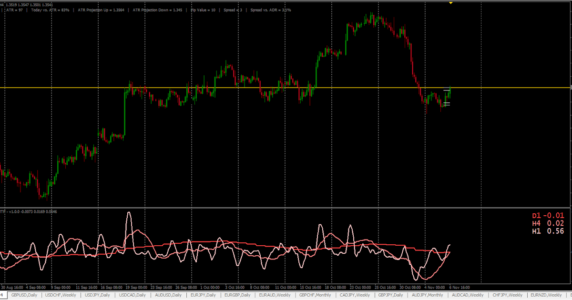Screen dimensions: 572x300
Task: Switch to the EURGBP,Daily chart tab
Action: click(237, 295)
